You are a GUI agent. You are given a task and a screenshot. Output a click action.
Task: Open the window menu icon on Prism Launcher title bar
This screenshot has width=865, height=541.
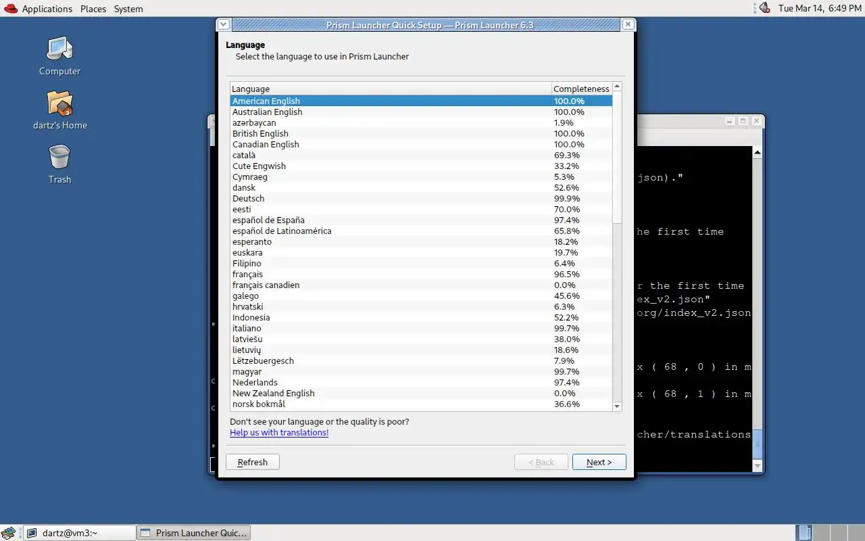tap(224, 24)
